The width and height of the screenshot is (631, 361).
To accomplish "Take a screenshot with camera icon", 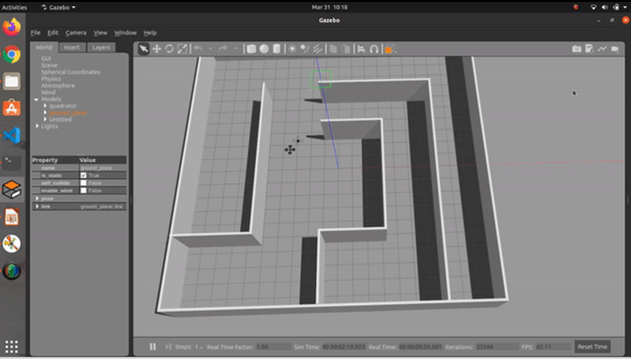I will pos(576,49).
